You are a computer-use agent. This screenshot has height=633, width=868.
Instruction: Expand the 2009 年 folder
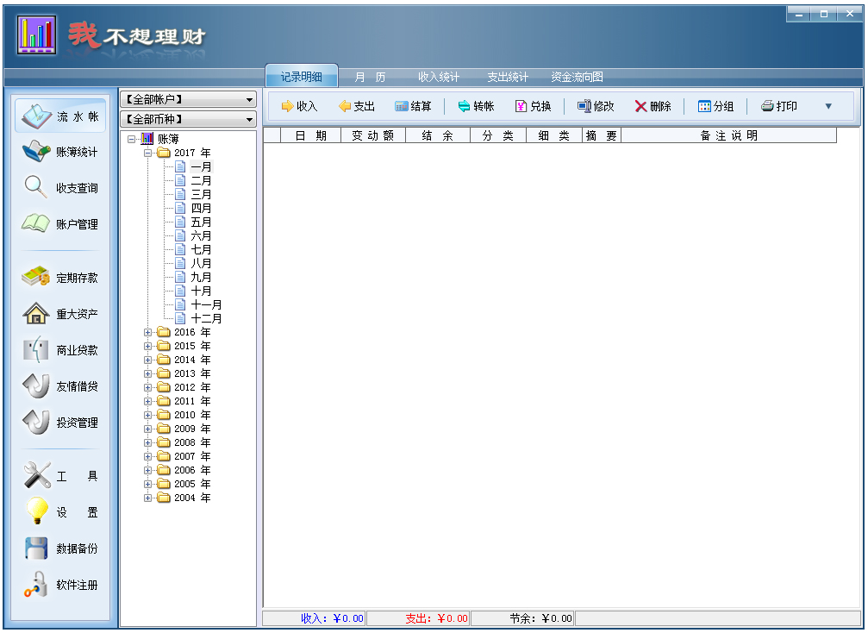[x=147, y=429]
